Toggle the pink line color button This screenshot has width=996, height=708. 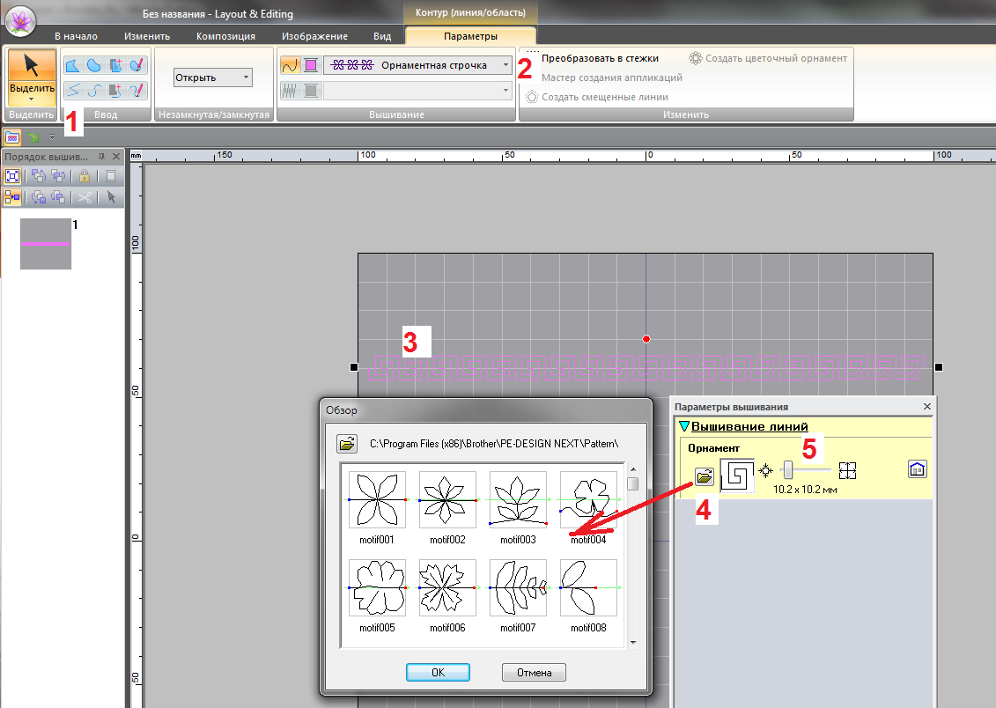click(311, 65)
